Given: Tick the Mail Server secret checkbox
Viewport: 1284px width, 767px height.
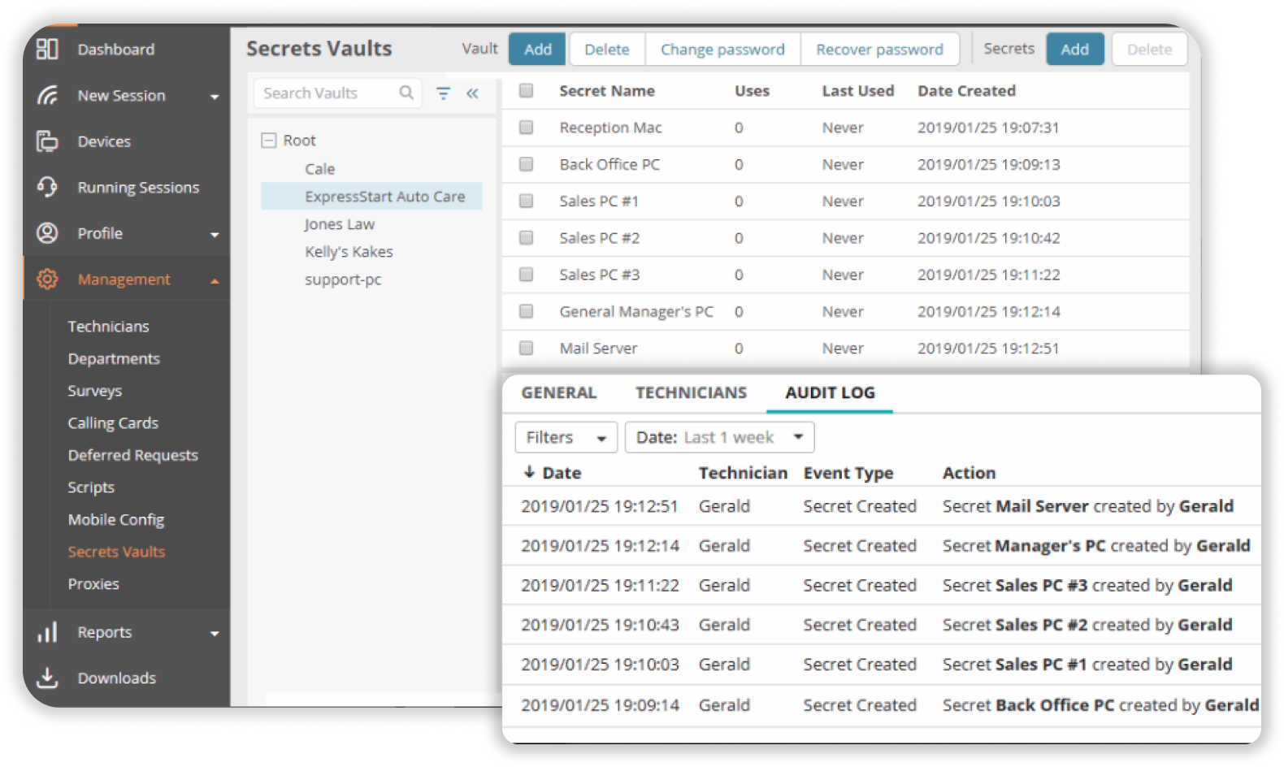Looking at the screenshot, I should [x=527, y=348].
